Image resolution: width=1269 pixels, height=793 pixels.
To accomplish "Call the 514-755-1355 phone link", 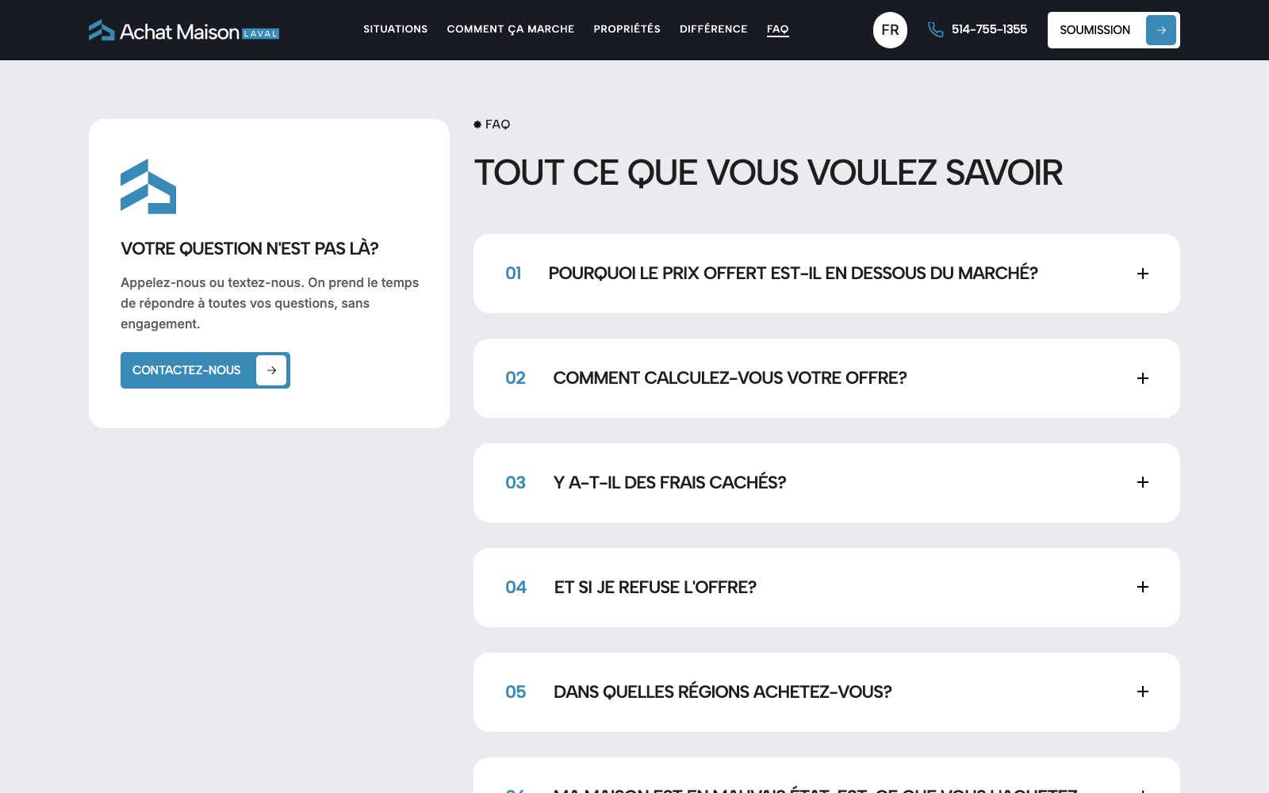I will point(989,29).
